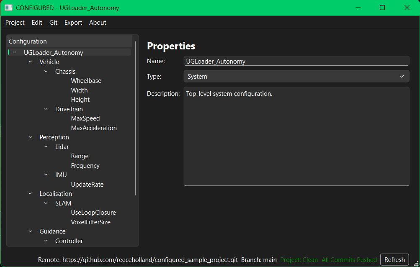
Task: Minimize the CONFIGURED window
Action: tap(358, 8)
